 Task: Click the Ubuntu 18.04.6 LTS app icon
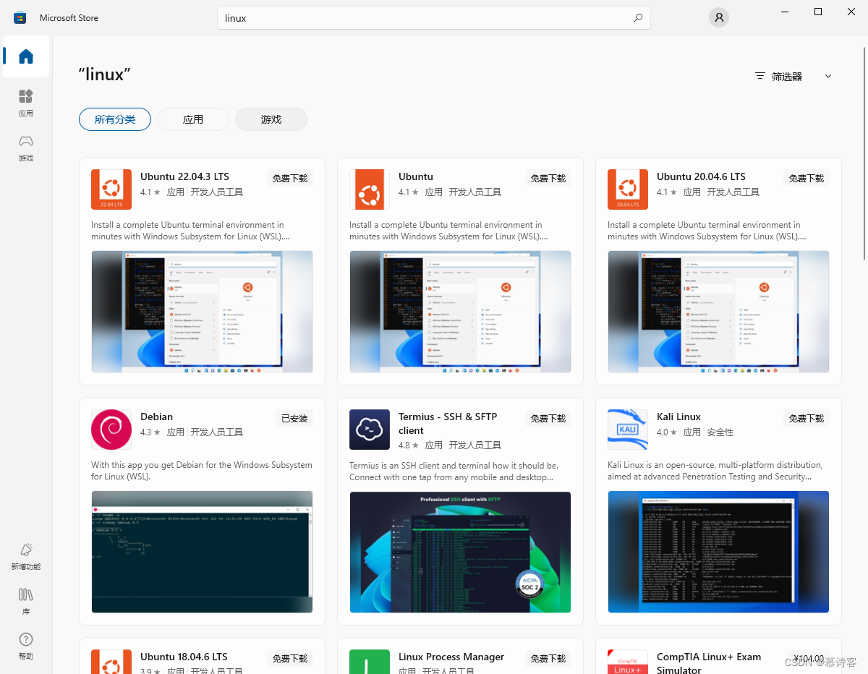pos(111,662)
